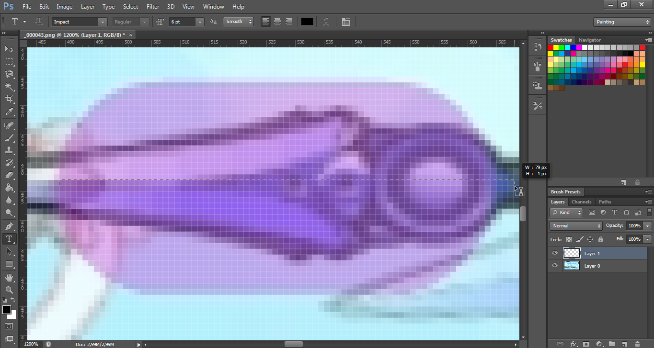
Task: Select the Horizontal Type tool
Action: pyautogui.click(x=9, y=239)
